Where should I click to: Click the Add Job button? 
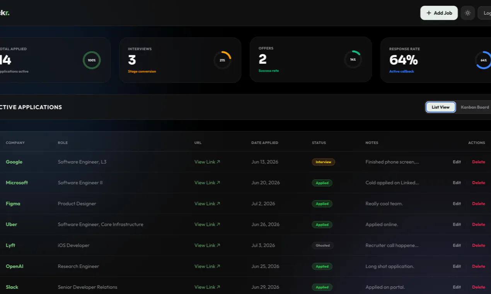(x=439, y=13)
